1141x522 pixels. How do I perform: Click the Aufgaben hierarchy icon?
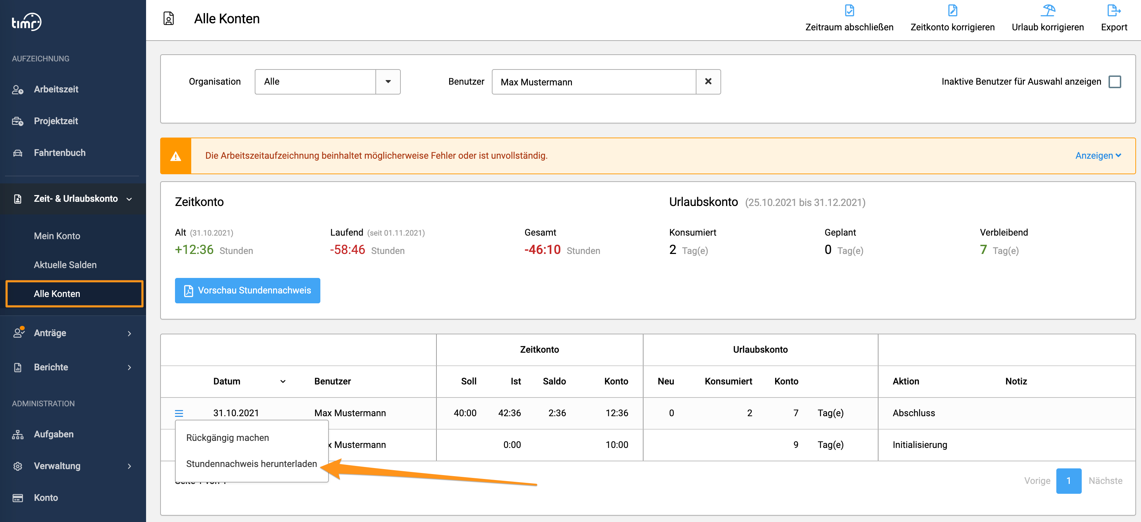18,434
